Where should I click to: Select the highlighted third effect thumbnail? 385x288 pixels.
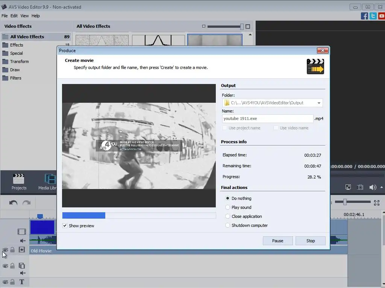215,40
